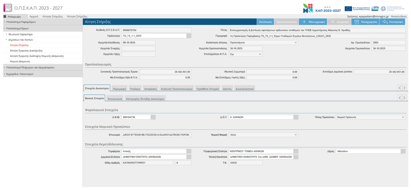
Task: Switch to Ανάλυση Προϋπολογισμού tab
Action: (x=176, y=89)
